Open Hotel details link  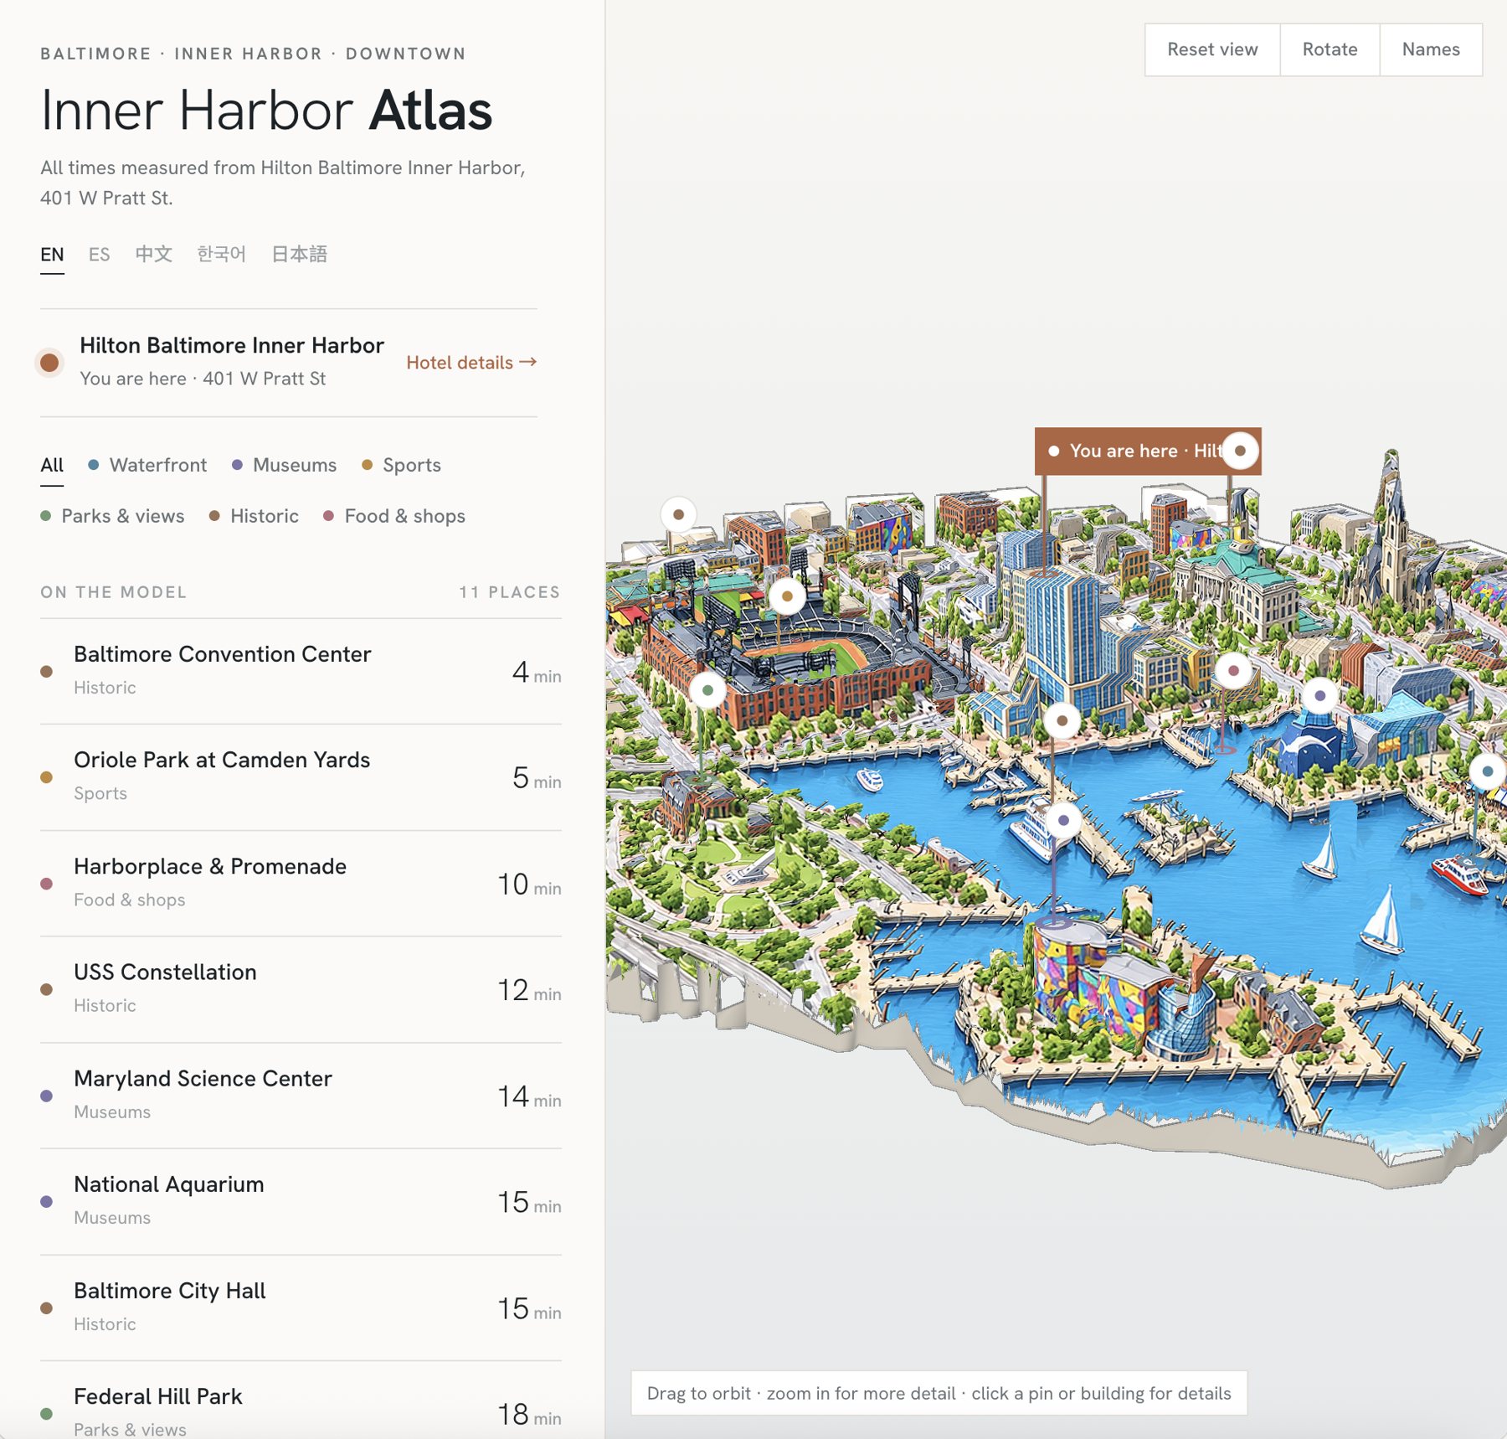[x=471, y=363]
